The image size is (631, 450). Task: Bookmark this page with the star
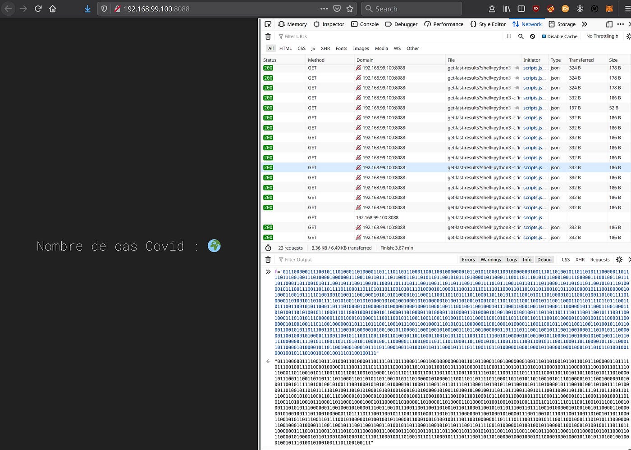tap(350, 9)
